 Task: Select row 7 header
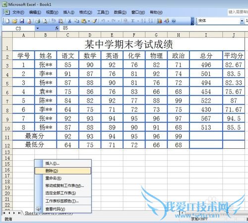pyautogui.click(x=7, y=100)
